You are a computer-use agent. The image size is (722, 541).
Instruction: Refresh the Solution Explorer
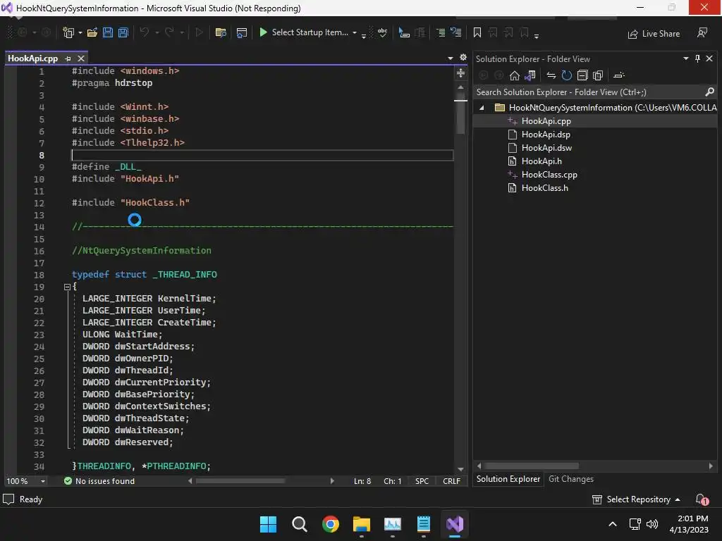pyautogui.click(x=567, y=75)
